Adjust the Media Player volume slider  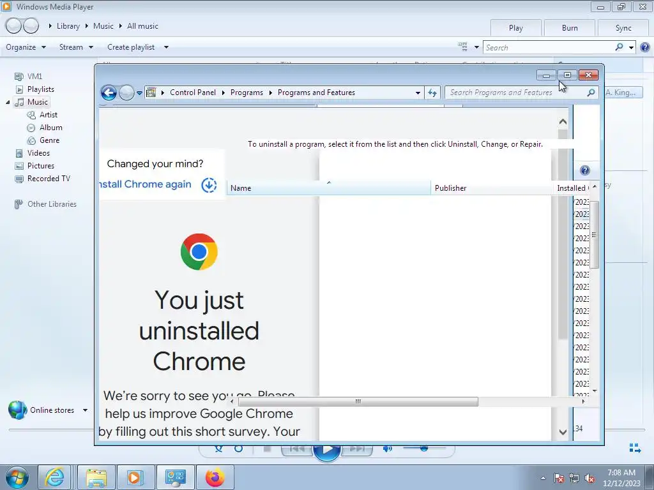coord(424,449)
